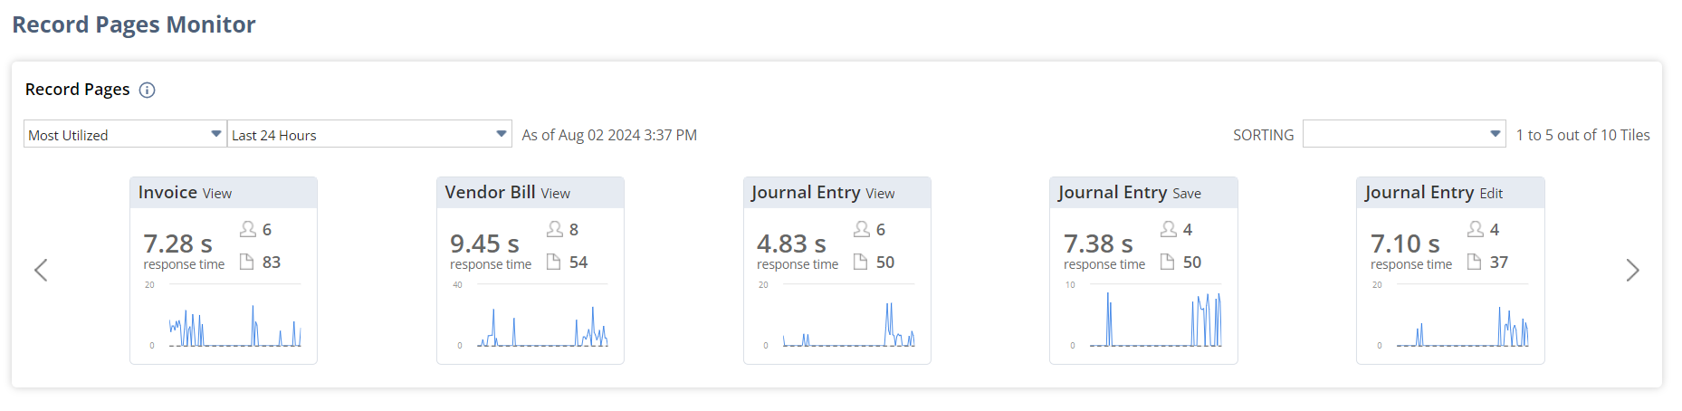Click the Record Pages info icon

coord(147,90)
